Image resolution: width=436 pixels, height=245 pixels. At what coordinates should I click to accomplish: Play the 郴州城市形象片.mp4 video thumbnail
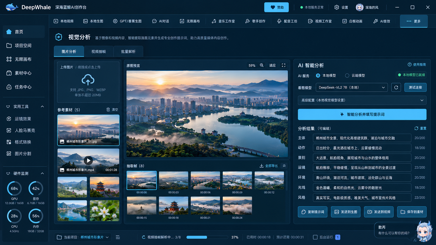[x=88, y=160]
